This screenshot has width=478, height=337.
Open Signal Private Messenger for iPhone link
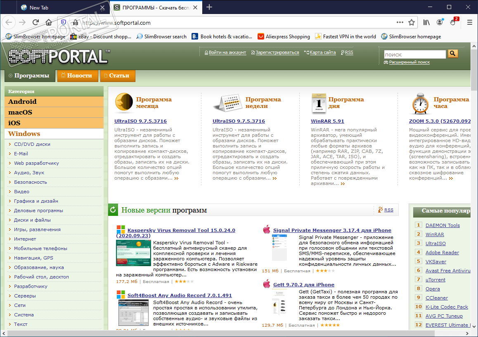(x=332, y=230)
